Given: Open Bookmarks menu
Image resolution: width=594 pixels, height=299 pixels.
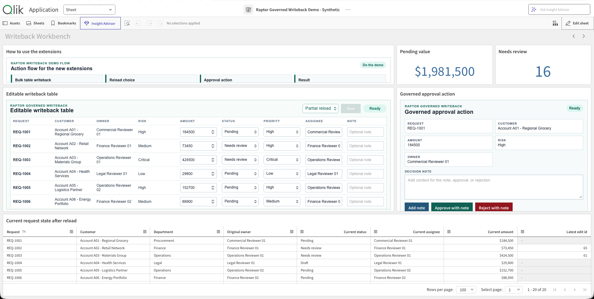Looking at the screenshot, I should 63,23.
